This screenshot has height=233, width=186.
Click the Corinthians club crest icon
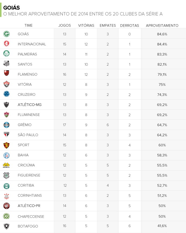coord(6,196)
